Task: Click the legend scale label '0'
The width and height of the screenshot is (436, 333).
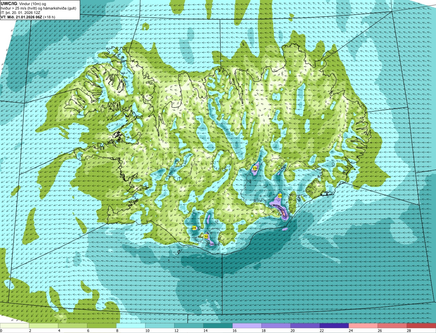Action: click(x=1, y=331)
